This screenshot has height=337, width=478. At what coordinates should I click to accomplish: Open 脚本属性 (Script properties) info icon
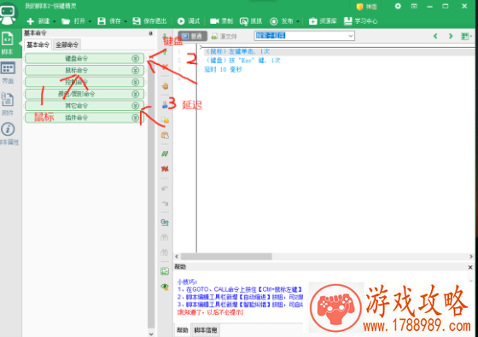(9, 134)
